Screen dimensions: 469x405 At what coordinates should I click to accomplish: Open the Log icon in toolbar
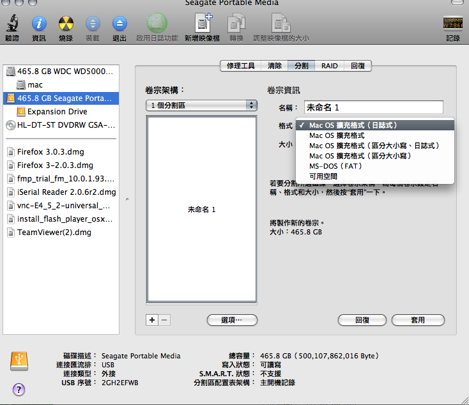[x=453, y=24]
